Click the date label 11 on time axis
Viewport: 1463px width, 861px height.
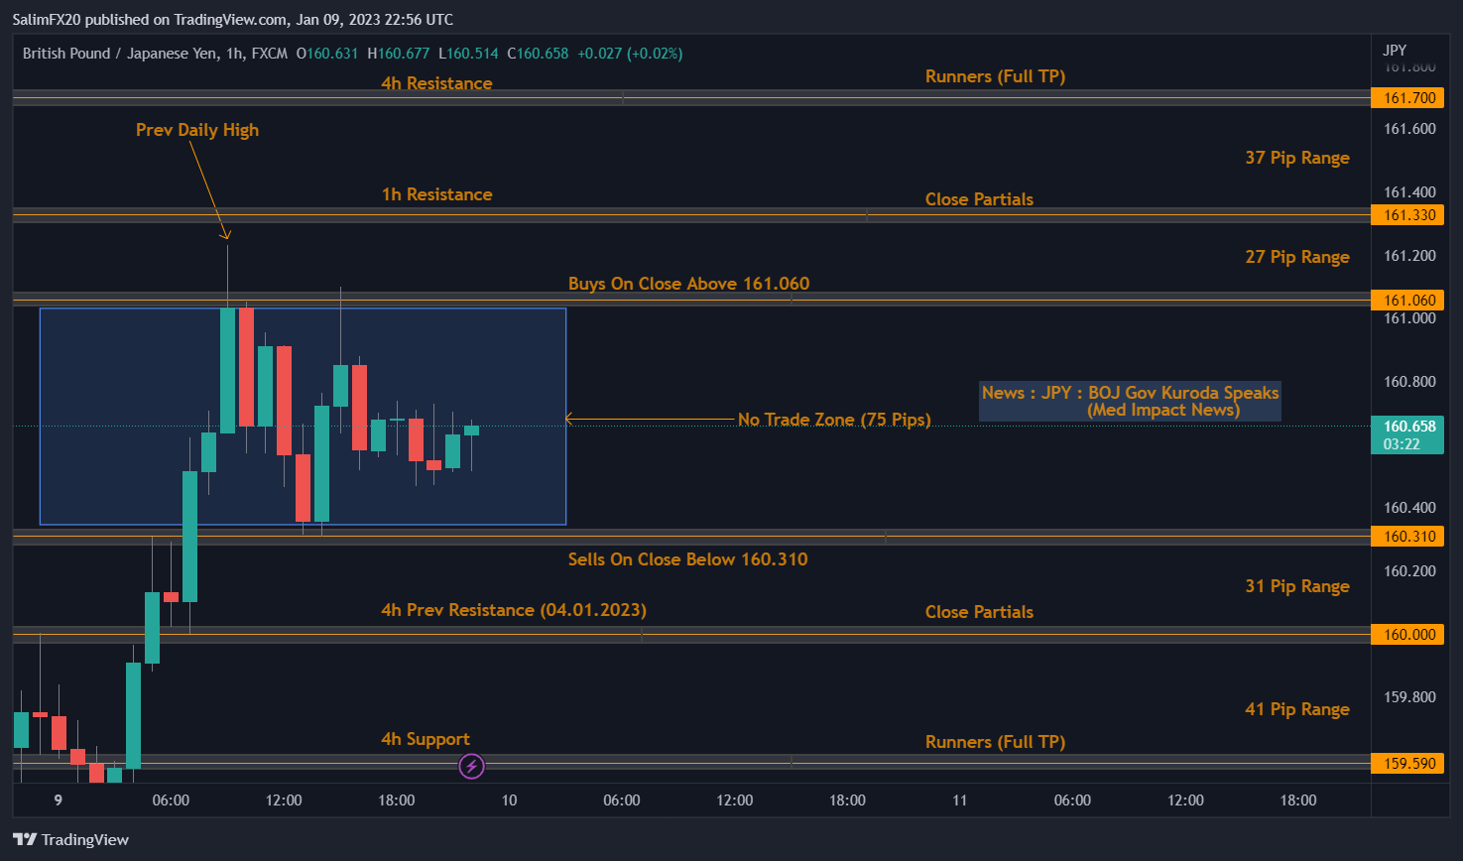tap(959, 800)
